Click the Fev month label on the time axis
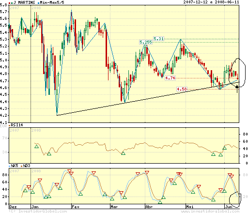The height and width of the screenshot is (213, 248). point(76,207)
